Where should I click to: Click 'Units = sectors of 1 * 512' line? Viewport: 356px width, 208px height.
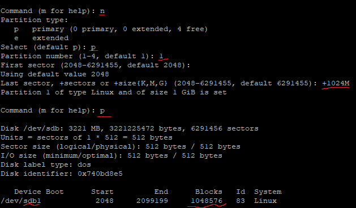pos(87,138)
